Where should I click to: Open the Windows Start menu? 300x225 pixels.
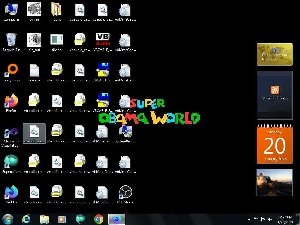pyautogui.click(x=8, y=219)
